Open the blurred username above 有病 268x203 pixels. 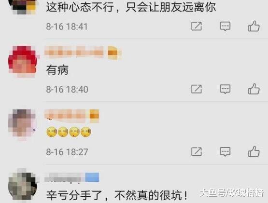pos(74,52)
